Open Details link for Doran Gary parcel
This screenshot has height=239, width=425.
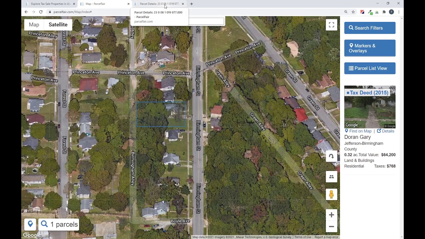[385, 131]
